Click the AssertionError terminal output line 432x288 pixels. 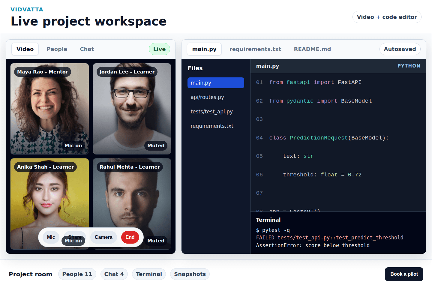(x=313, y=245)
